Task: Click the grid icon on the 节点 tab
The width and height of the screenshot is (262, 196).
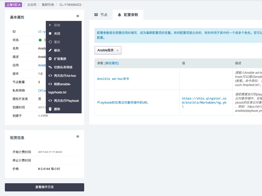Action: point(96,15)
